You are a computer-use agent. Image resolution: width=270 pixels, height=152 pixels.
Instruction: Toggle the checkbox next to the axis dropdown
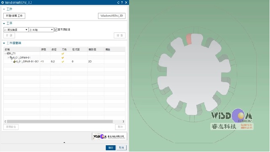56,29
